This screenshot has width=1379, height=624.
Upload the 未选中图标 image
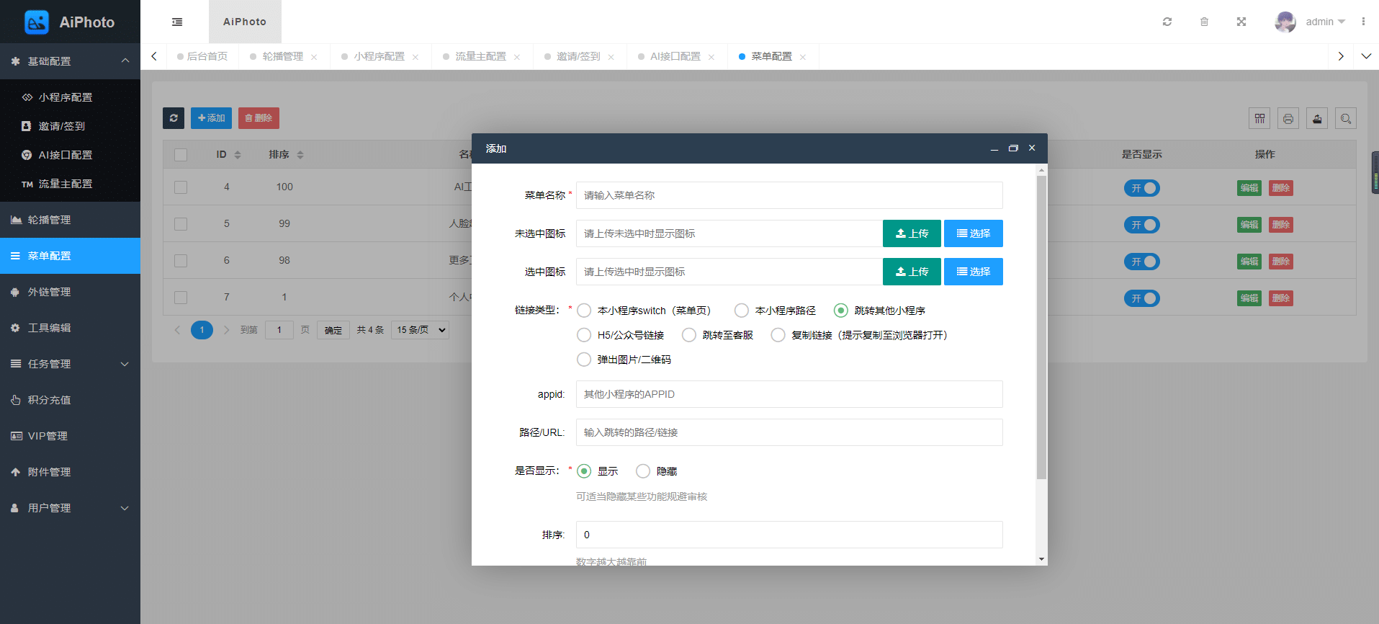click(912, 233)
